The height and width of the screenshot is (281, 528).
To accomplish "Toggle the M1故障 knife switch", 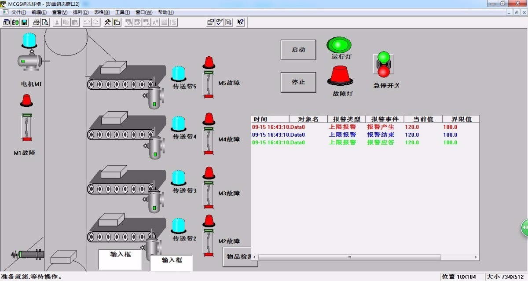I will coord(27,128).
